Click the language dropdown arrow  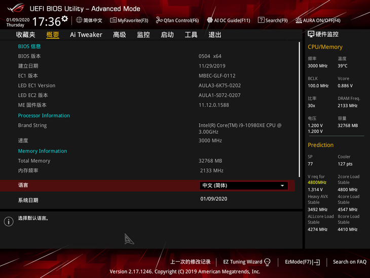pos(282,186)
